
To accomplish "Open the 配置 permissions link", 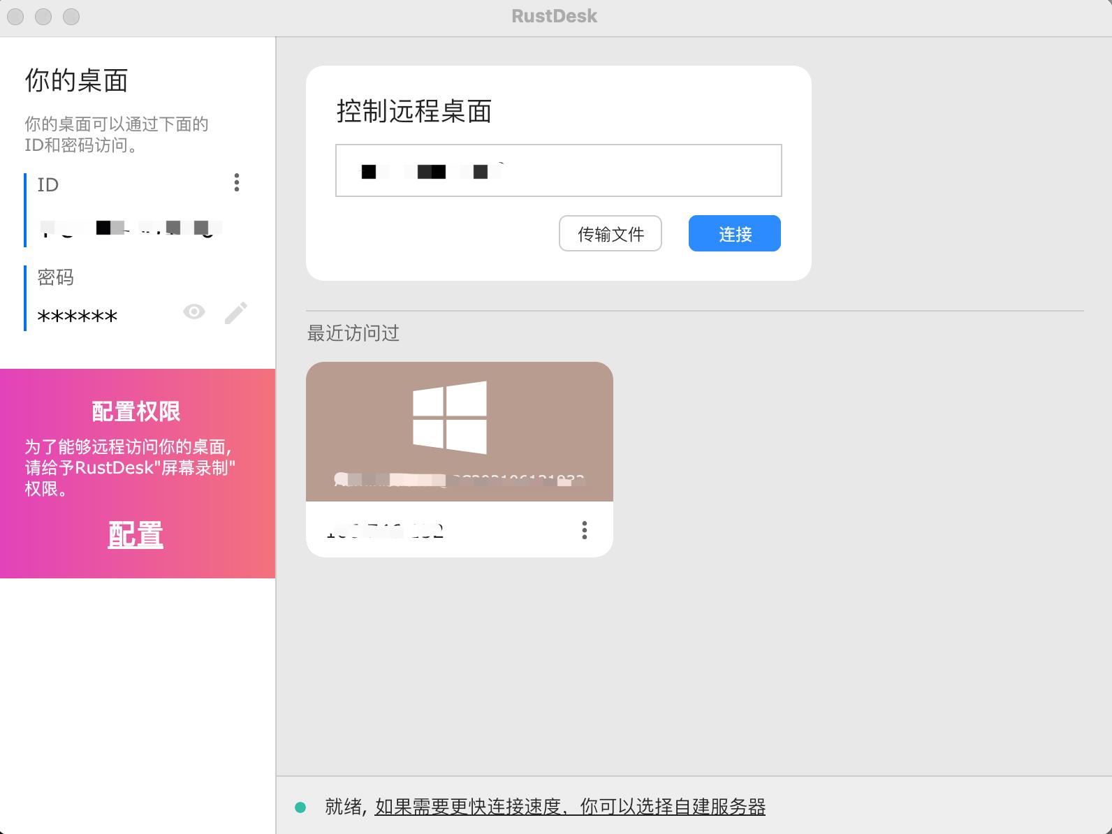I will coord(136,535).
